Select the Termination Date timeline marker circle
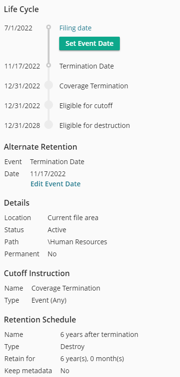Image resolution: width=180 pixels, height=377 pixels. click(x=49, y=65)
